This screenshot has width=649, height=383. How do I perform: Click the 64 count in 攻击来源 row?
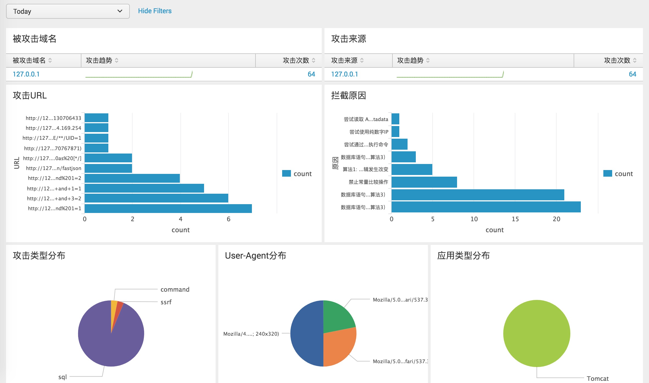[x=632, y=74]
